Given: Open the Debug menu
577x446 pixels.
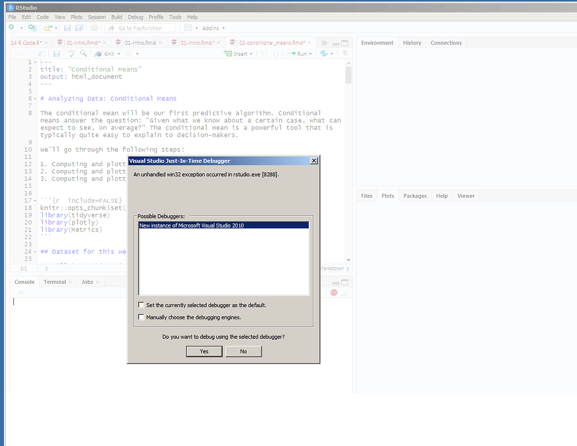Looking at the screenshot, I should [x=135, y=17].
